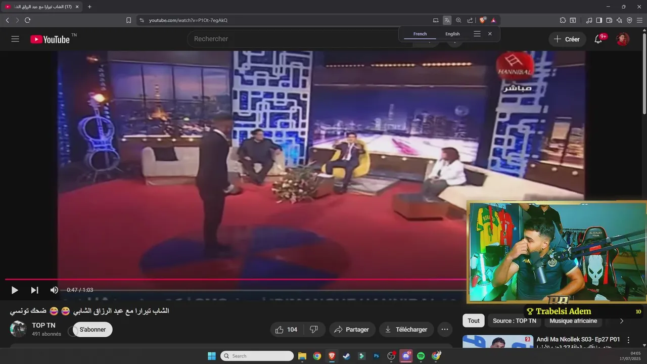Open Steam from the taskbar

(346, 356)
